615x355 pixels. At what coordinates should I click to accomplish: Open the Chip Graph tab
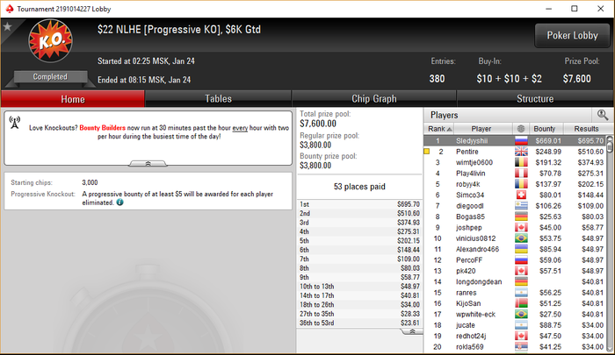373,99
